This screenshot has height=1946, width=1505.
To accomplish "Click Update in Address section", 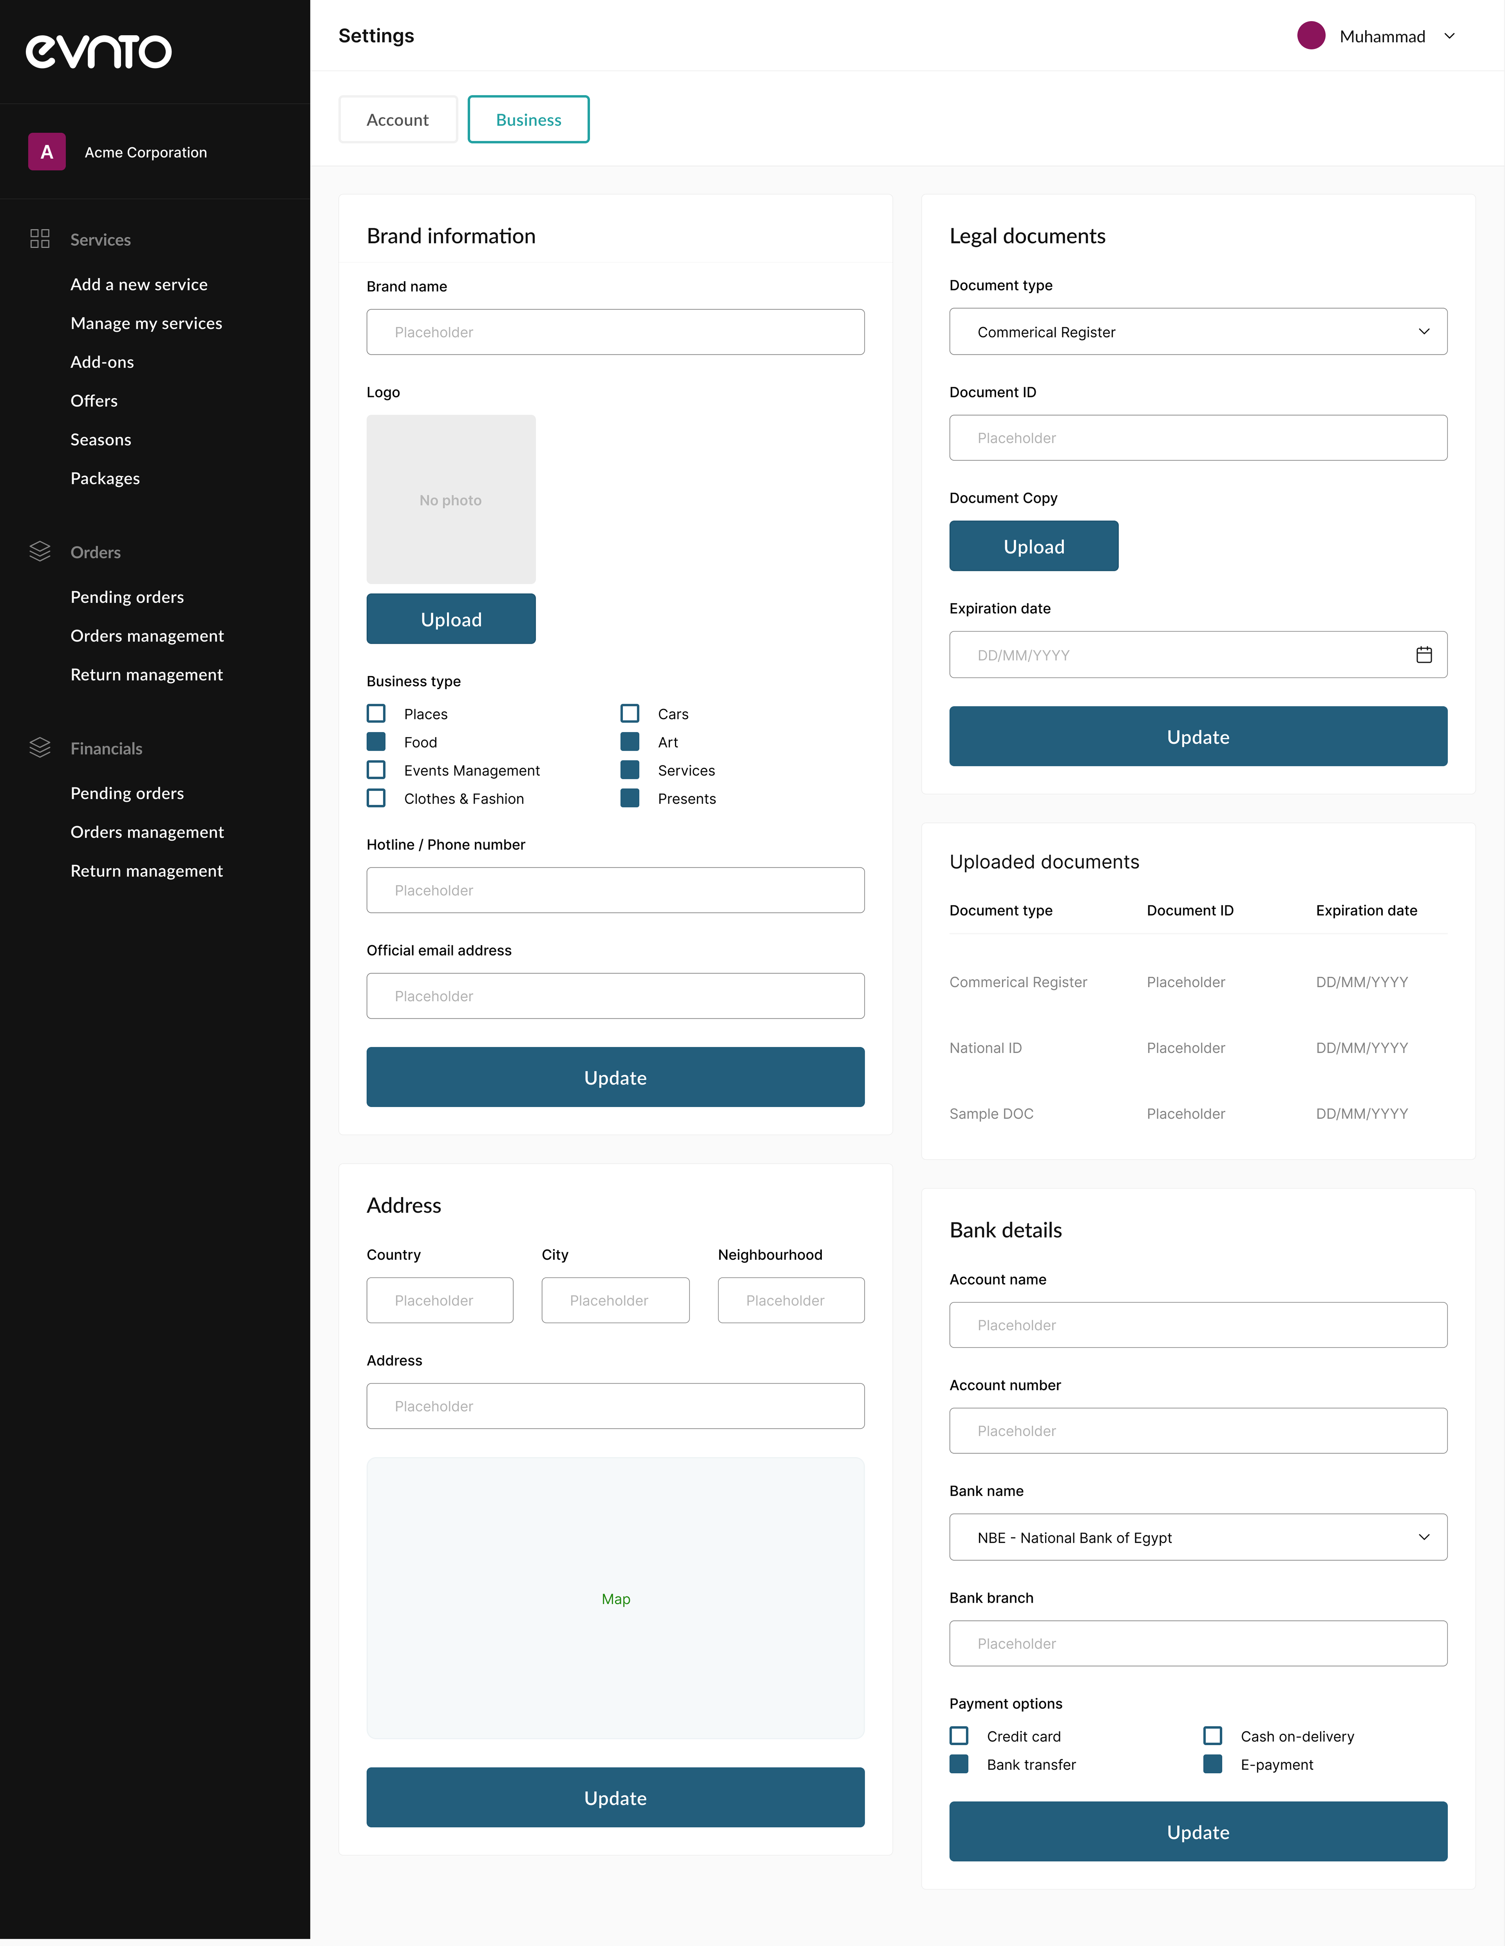I will 616,1797.
